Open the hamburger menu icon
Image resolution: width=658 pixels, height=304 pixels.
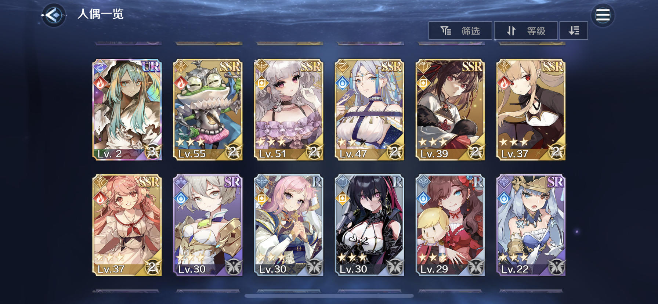coord(603,15)
